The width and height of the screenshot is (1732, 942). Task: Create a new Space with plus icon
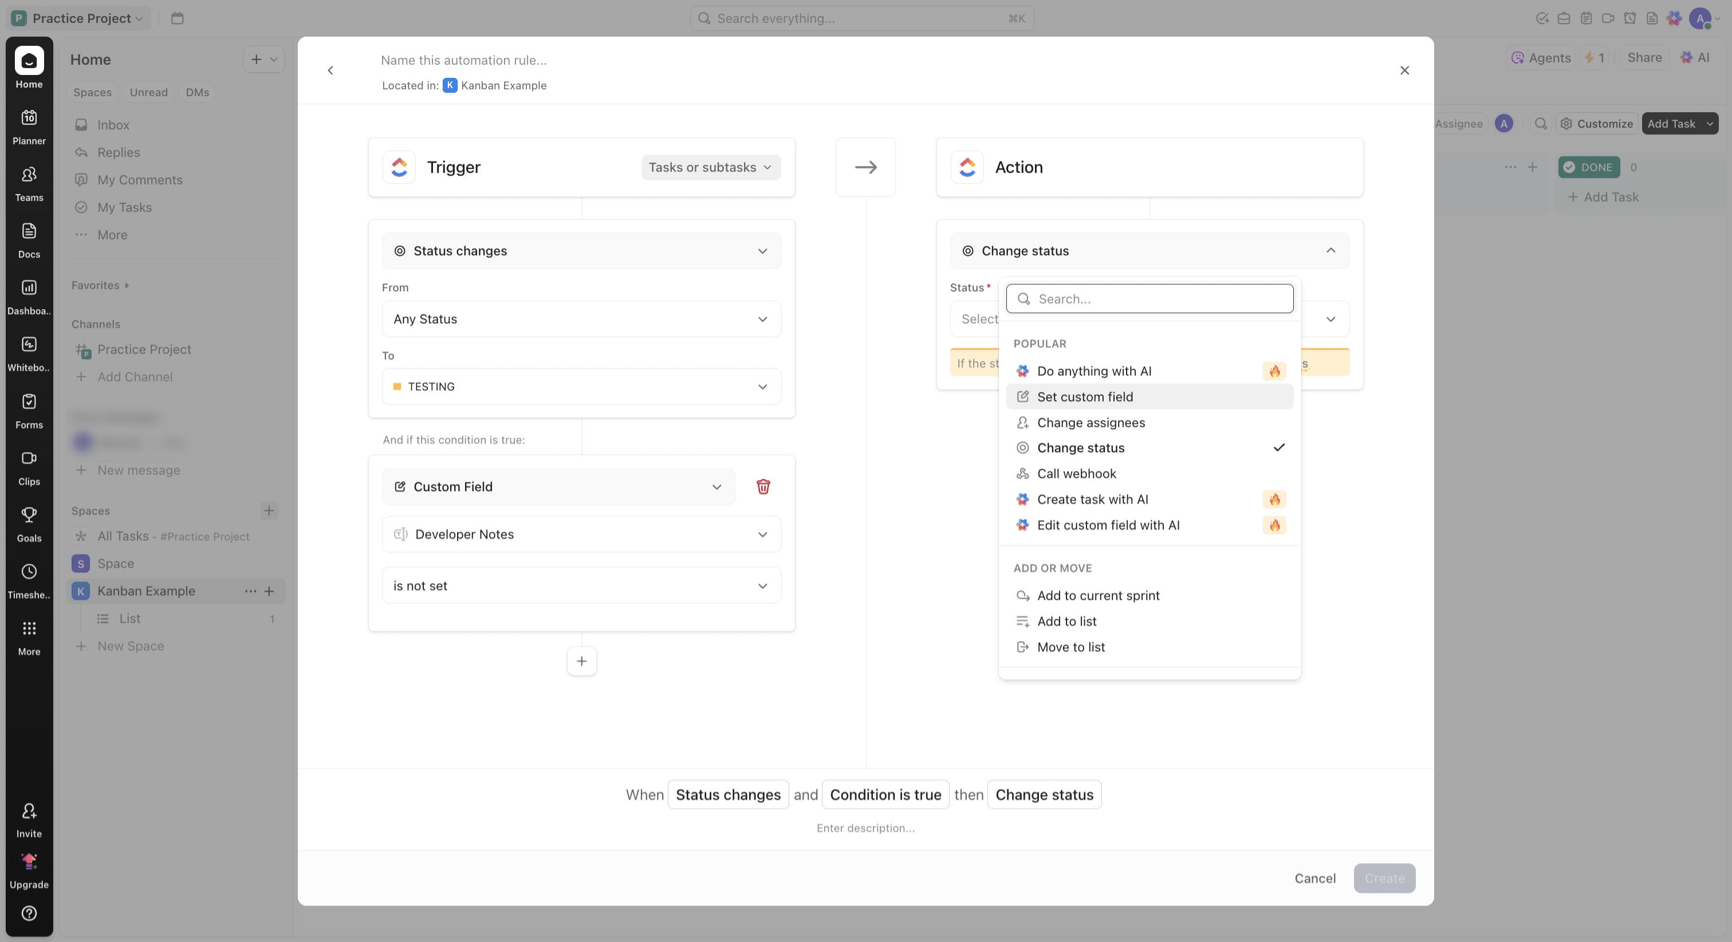(x=268, y=510)
